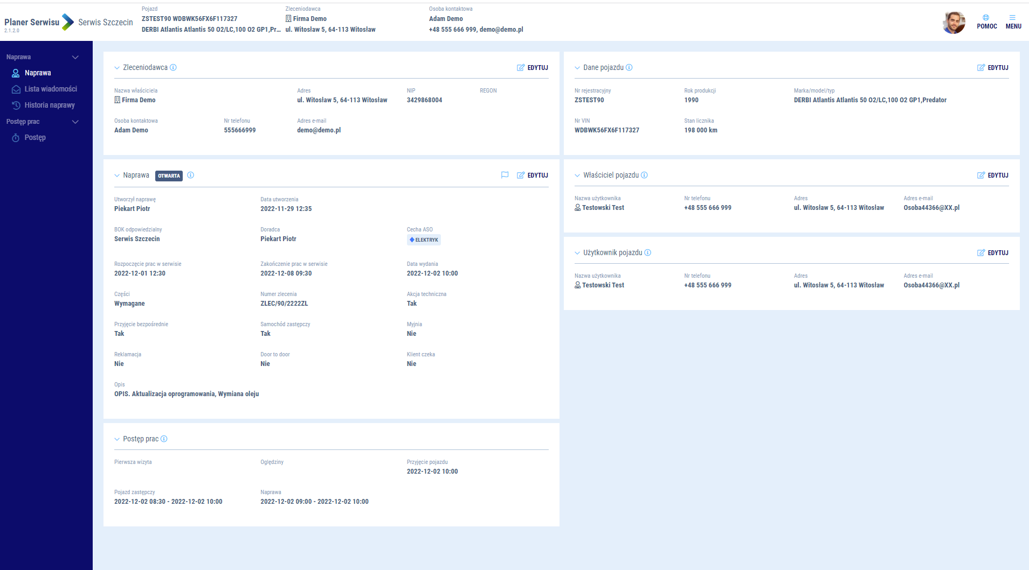This screenshot has width=1029, height=570.
Task: Open Lista wiadomości in sidebar
Action: click(x=51, y=89)
